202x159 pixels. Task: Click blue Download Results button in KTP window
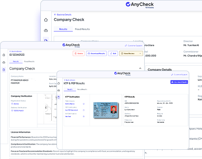pyautogui.click(x=179, y=82)
